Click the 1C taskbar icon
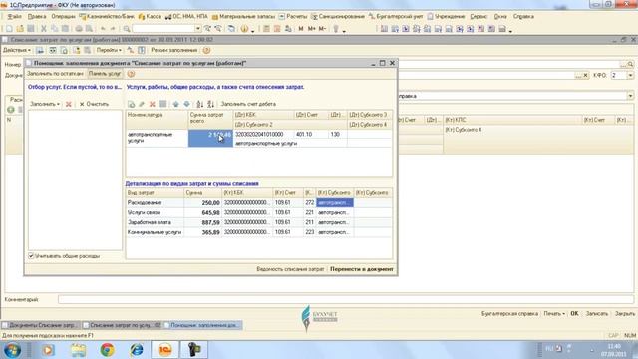 point(164,350)
